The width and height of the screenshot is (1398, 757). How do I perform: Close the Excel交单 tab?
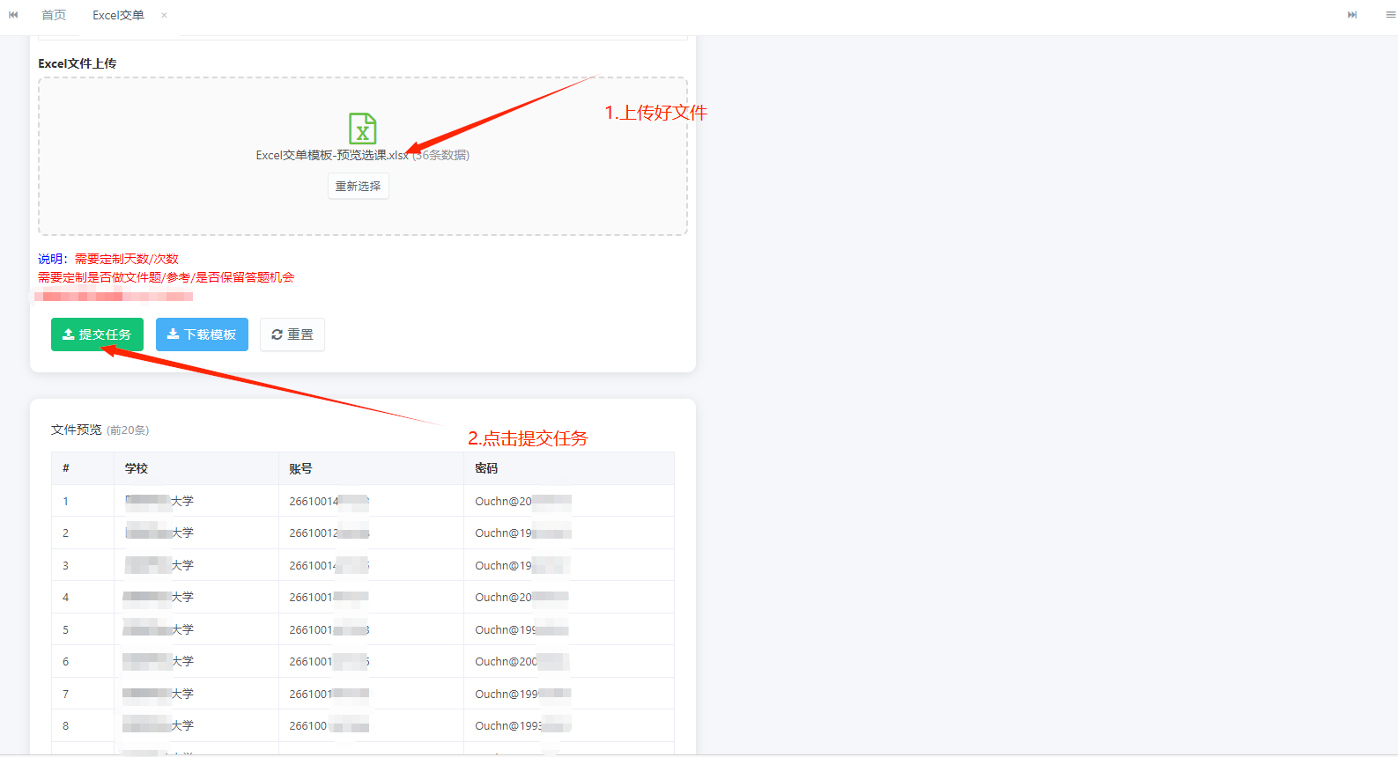(164, 15)
